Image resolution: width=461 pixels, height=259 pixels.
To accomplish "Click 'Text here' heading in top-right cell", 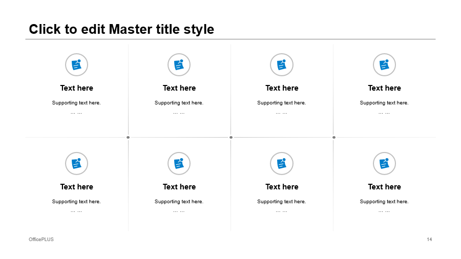I will [x=384, y=88].
